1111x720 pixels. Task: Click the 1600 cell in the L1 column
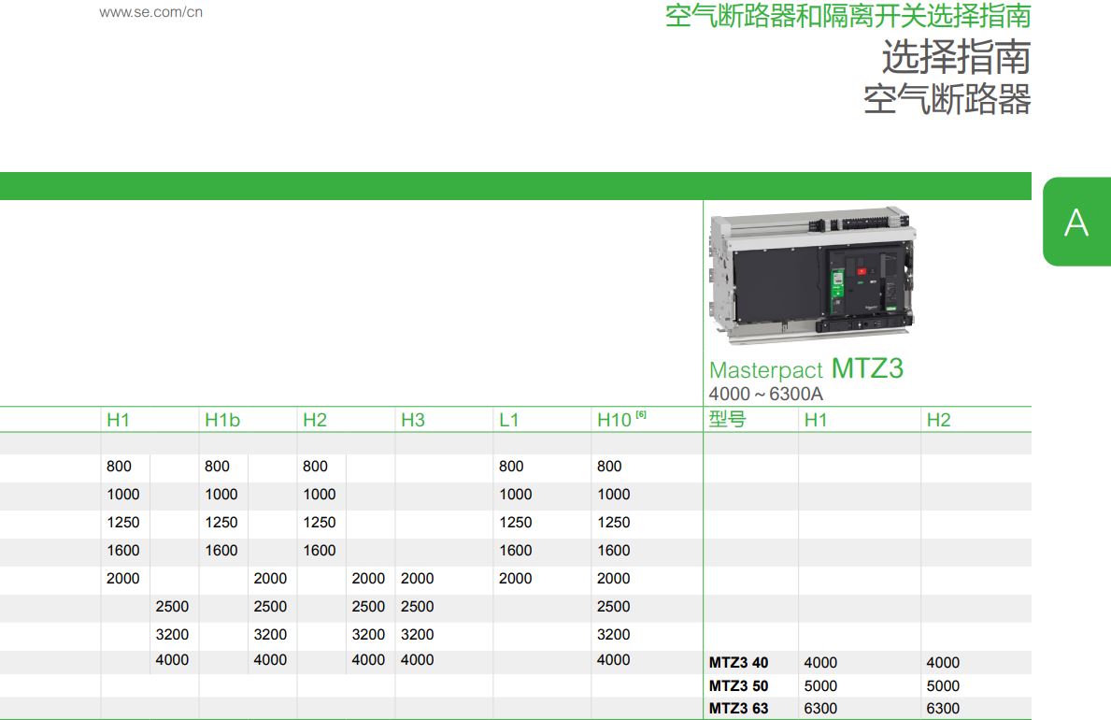515,551
